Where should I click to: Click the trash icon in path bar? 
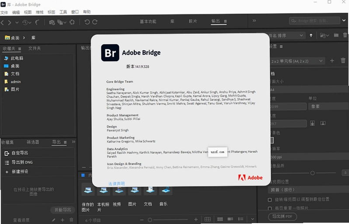click(x=345, y=35)
